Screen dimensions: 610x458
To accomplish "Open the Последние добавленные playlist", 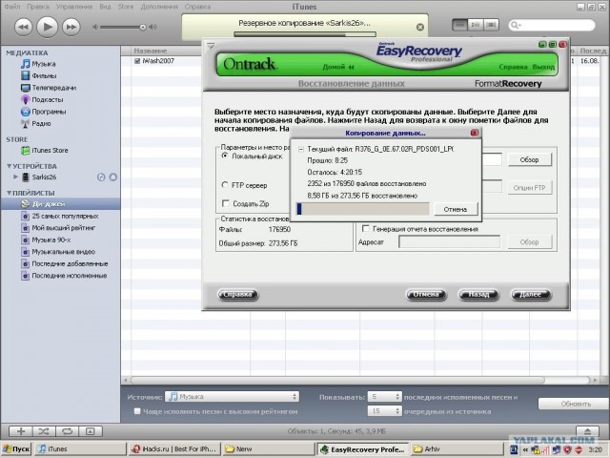I will 70,264.
